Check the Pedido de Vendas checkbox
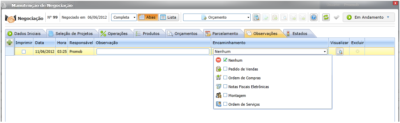This screenshot has height=123, width=400. tap(225, 69)
